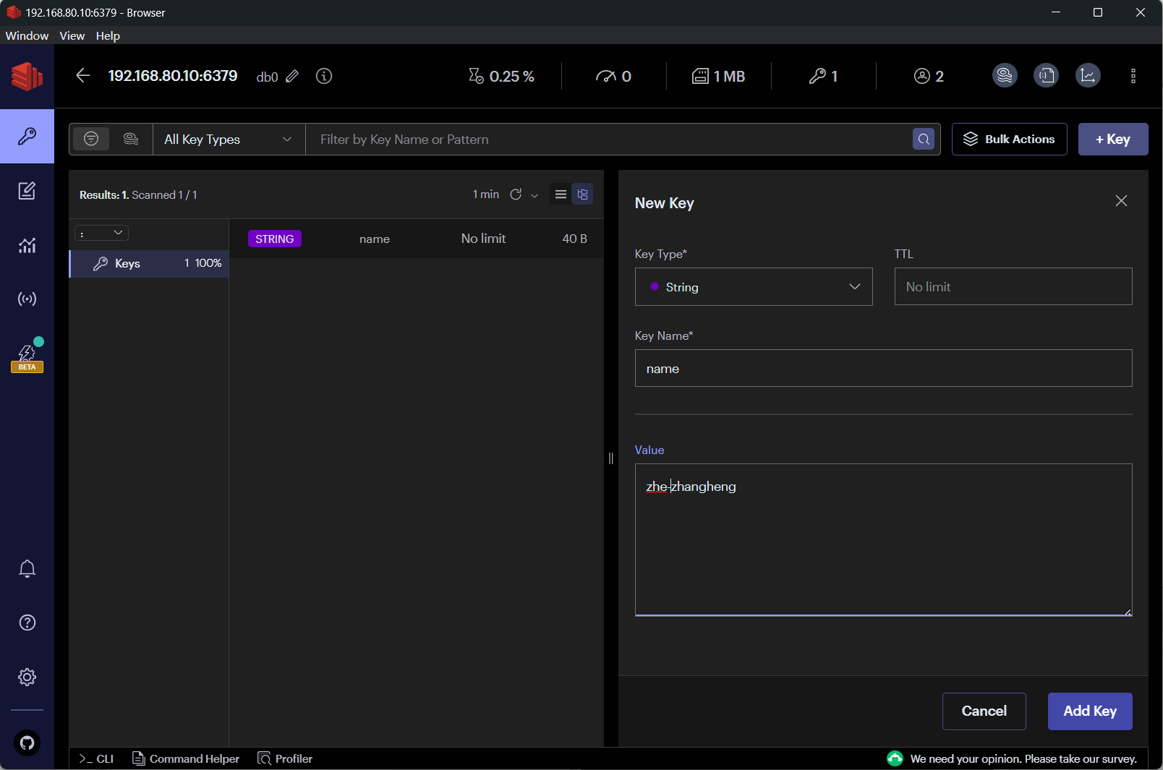Grab the panel resize handle
This screenshot has width=1163, height=770.
coord(611,458)
